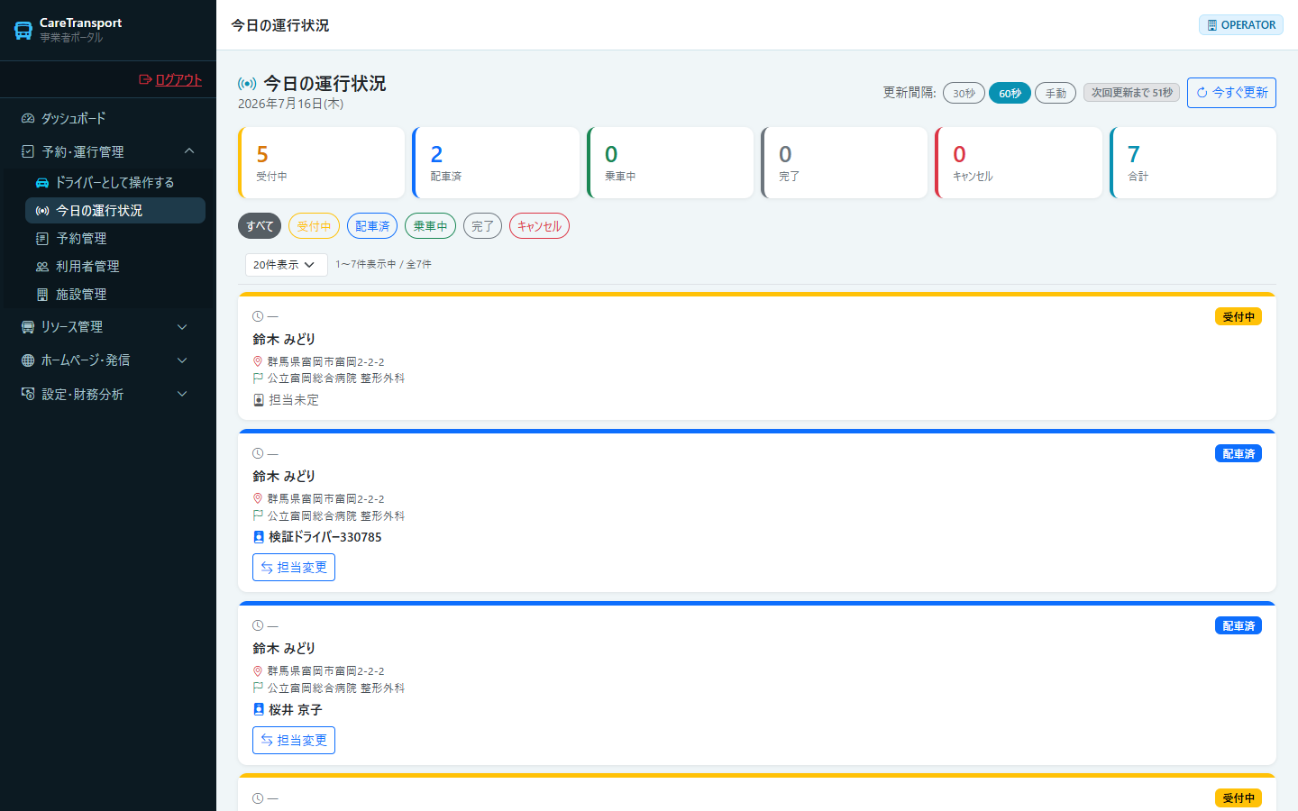Viewport: 1298px width, 811px height.
Task: Click the driver icon beside 桜井 京子
Action: pos(259,710)
